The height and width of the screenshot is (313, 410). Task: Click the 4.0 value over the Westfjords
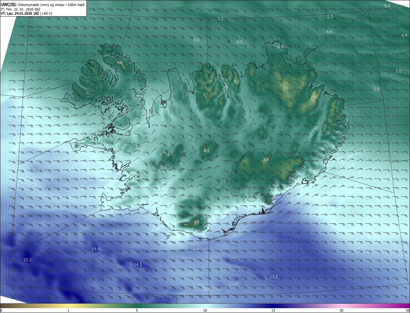(x=120, y=62)
